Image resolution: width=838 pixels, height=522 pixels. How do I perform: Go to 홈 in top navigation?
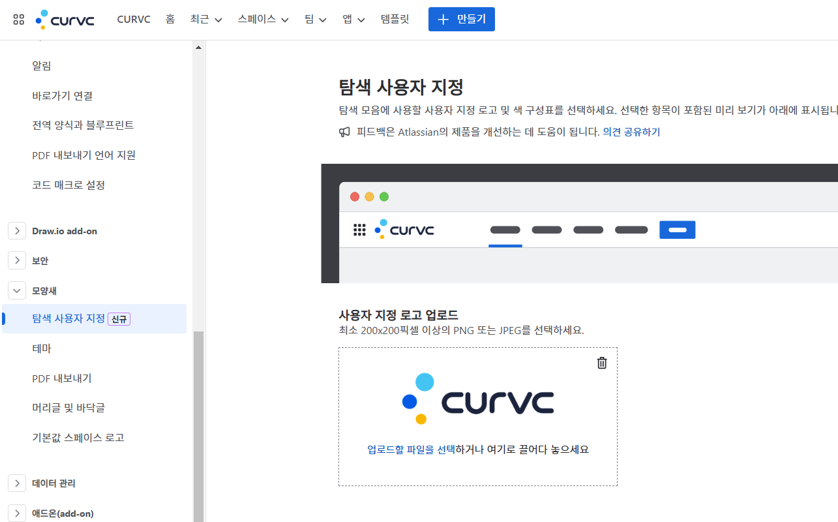pyautogui.click(x=170, y=20)
